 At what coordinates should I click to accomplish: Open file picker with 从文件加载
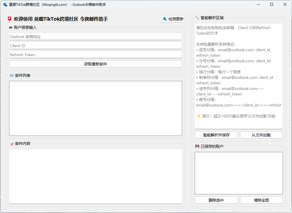pyautogui.click(x=261, y=135)
